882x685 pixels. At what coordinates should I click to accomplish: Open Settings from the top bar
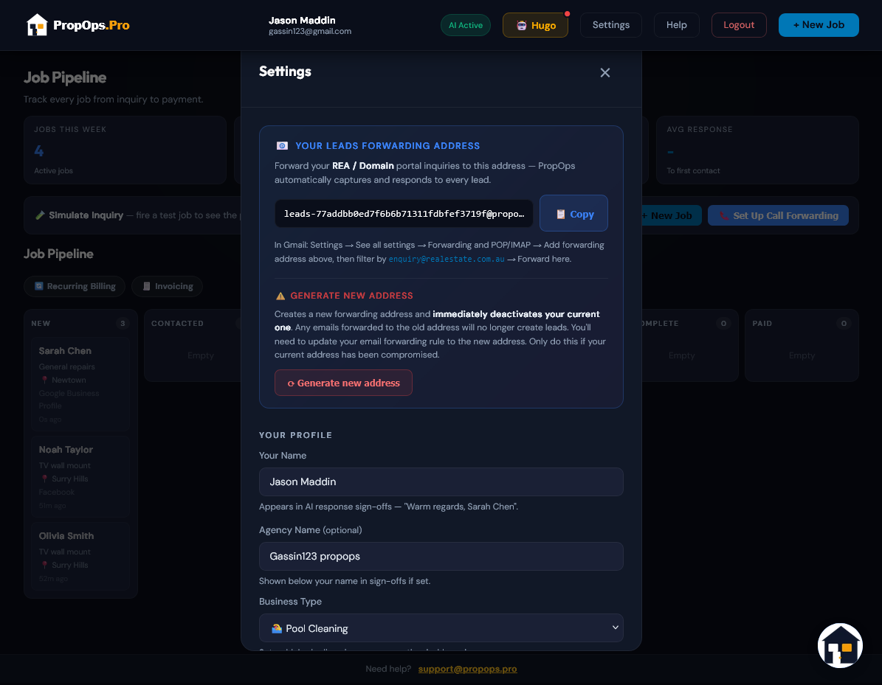coord(611,25)
